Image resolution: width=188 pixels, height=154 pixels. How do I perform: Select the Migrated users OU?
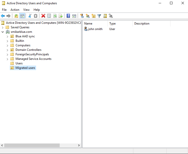point(25,68)
